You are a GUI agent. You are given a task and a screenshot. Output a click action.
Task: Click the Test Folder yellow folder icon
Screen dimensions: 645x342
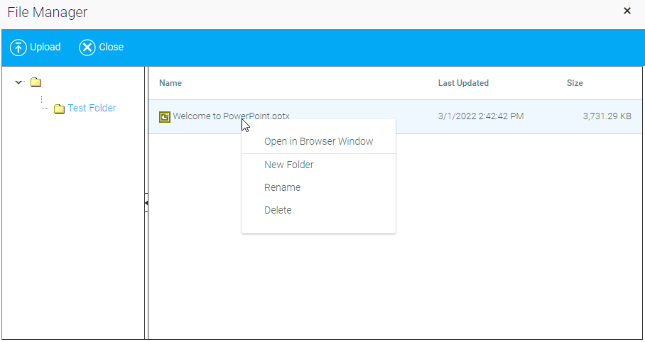click(x=60, y=109)
